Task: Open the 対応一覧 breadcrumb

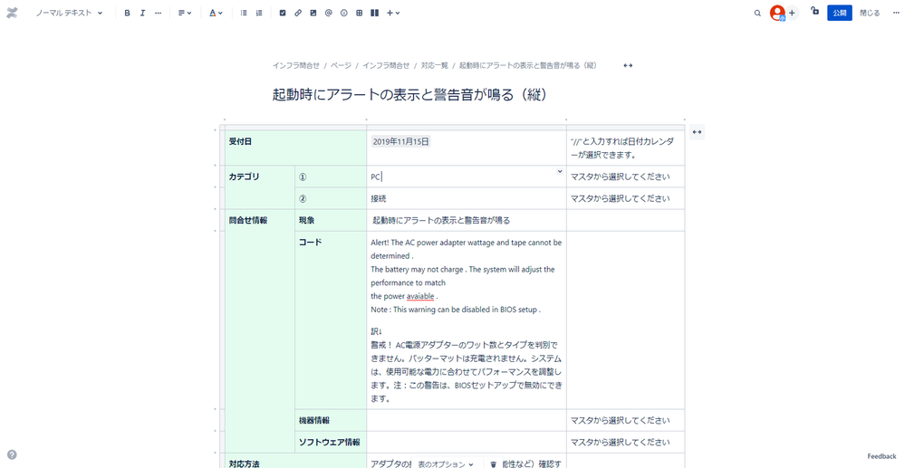Action: [x=435, y=66]
